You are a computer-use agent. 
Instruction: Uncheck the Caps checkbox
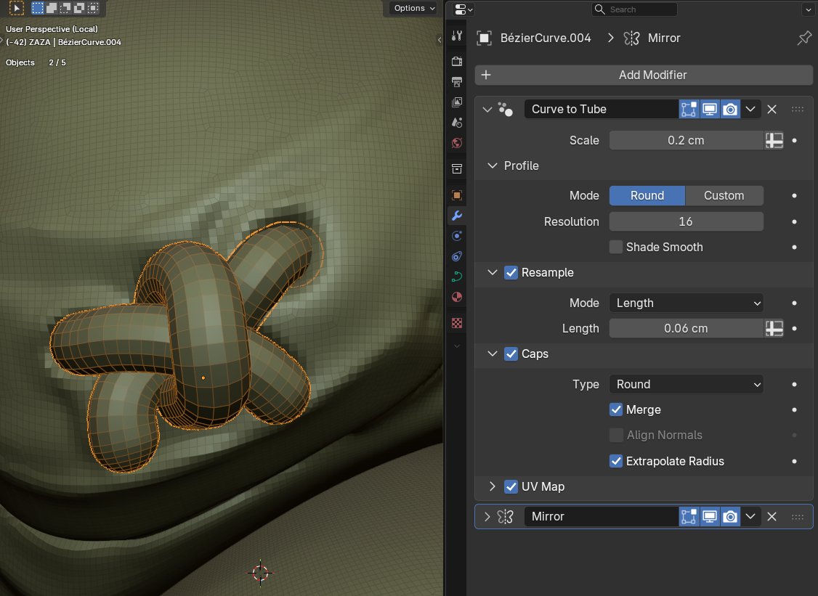[511, 354]
